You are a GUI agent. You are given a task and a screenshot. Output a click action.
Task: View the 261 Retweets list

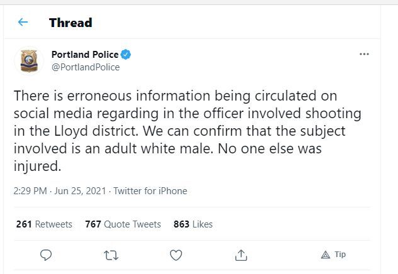[44, 224]
